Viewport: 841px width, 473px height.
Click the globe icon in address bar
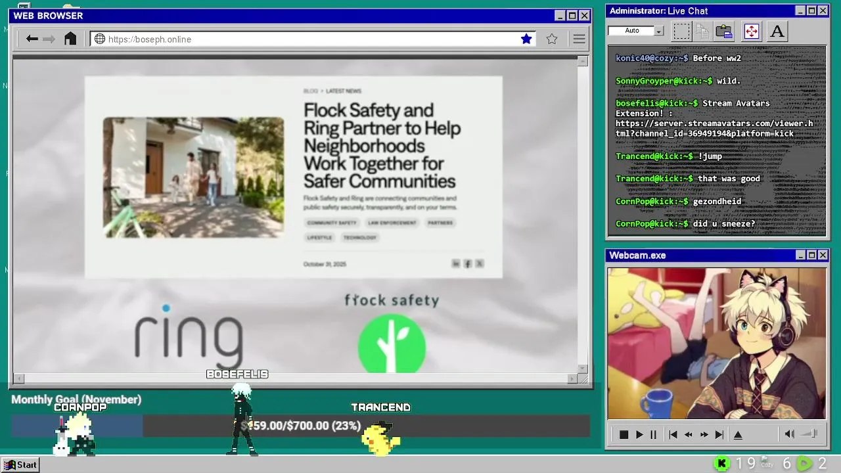click(x=100, y=39)
